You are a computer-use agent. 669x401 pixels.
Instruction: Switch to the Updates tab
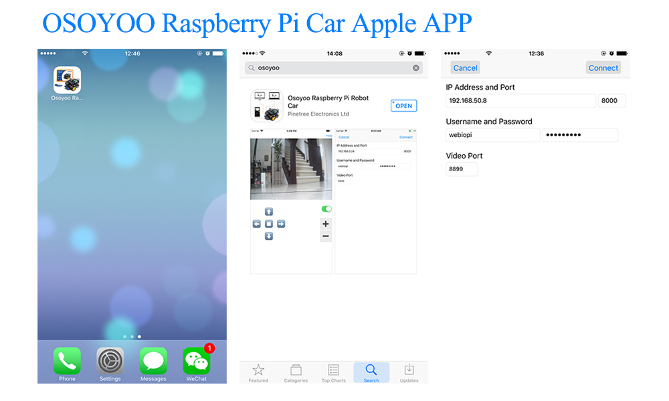point(409,373)
